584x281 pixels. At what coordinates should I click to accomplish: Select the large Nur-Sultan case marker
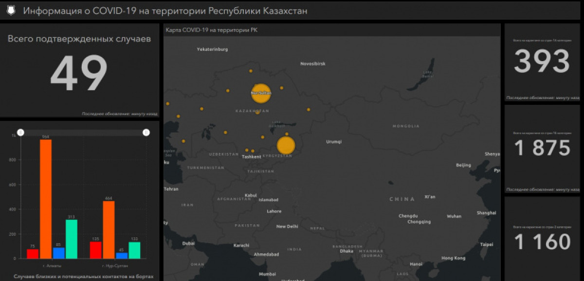click(x=261, y=93)
